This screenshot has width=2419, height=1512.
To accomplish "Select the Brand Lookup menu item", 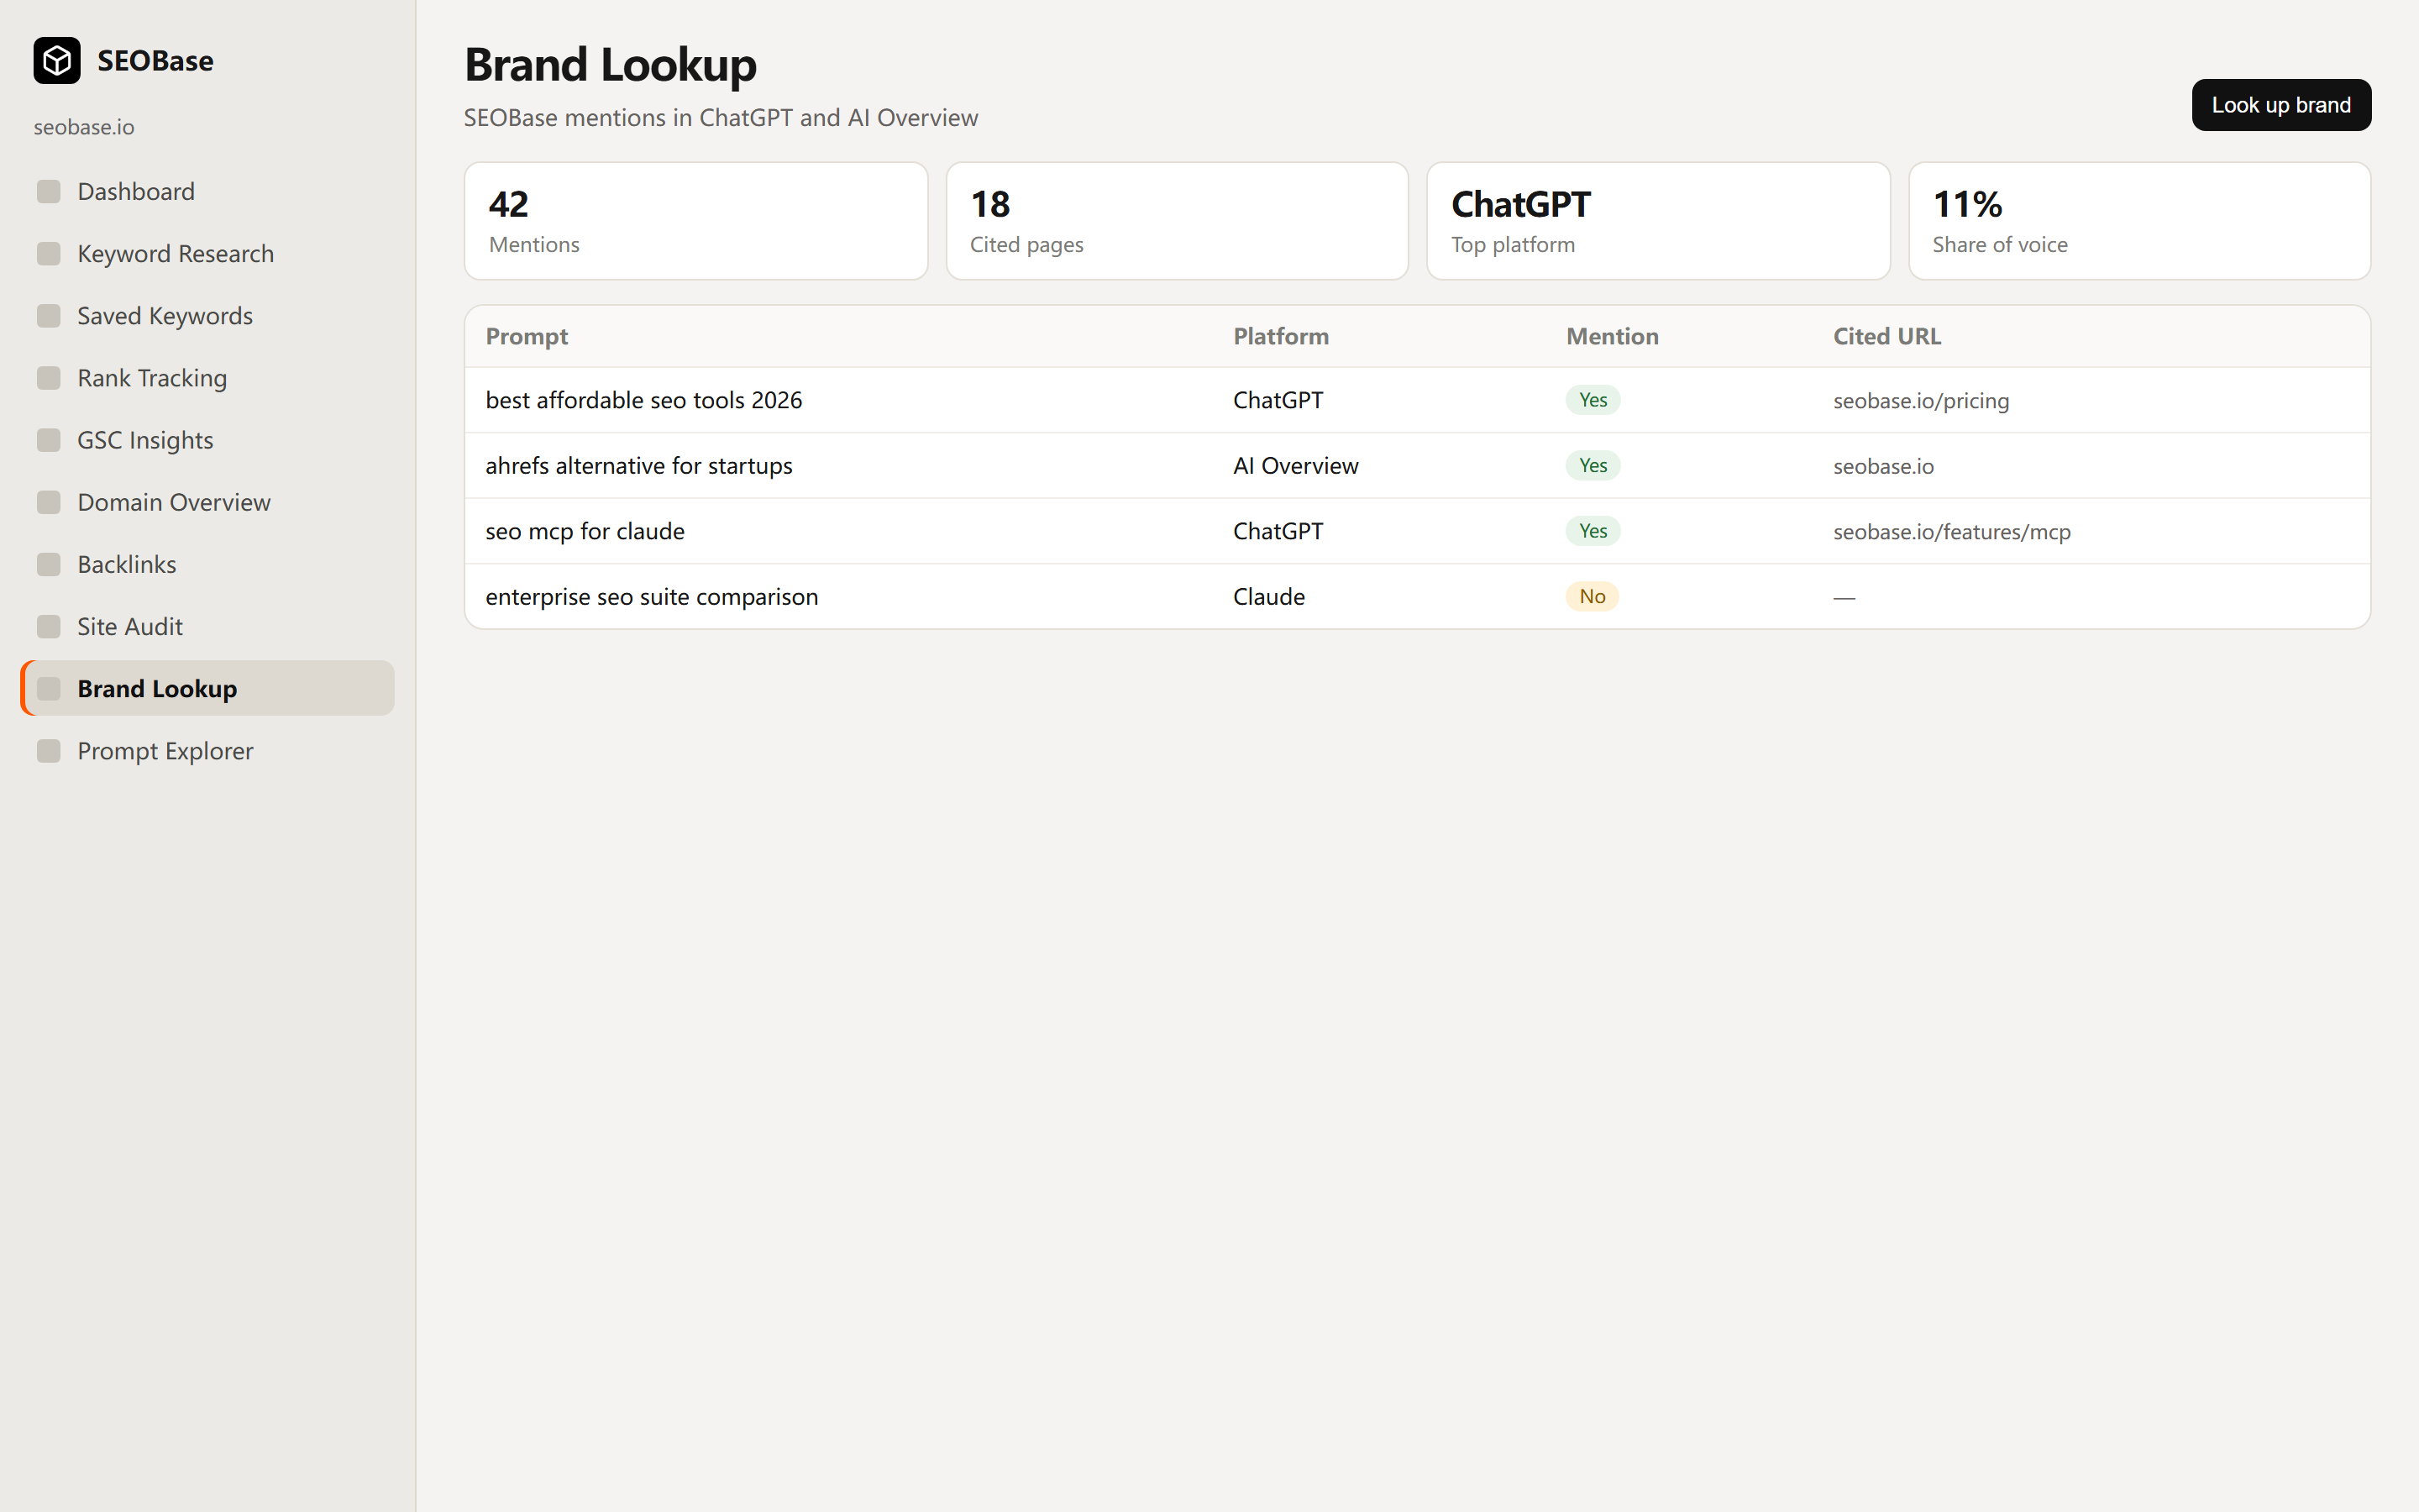I will click(208, 688).
